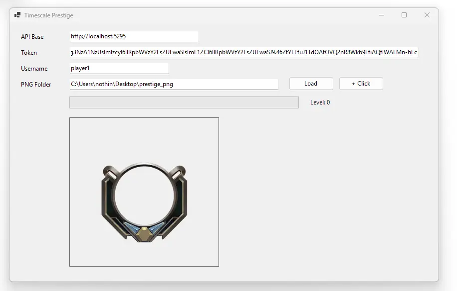Click the API Base label
457x291 pixels.
[32, 37]
